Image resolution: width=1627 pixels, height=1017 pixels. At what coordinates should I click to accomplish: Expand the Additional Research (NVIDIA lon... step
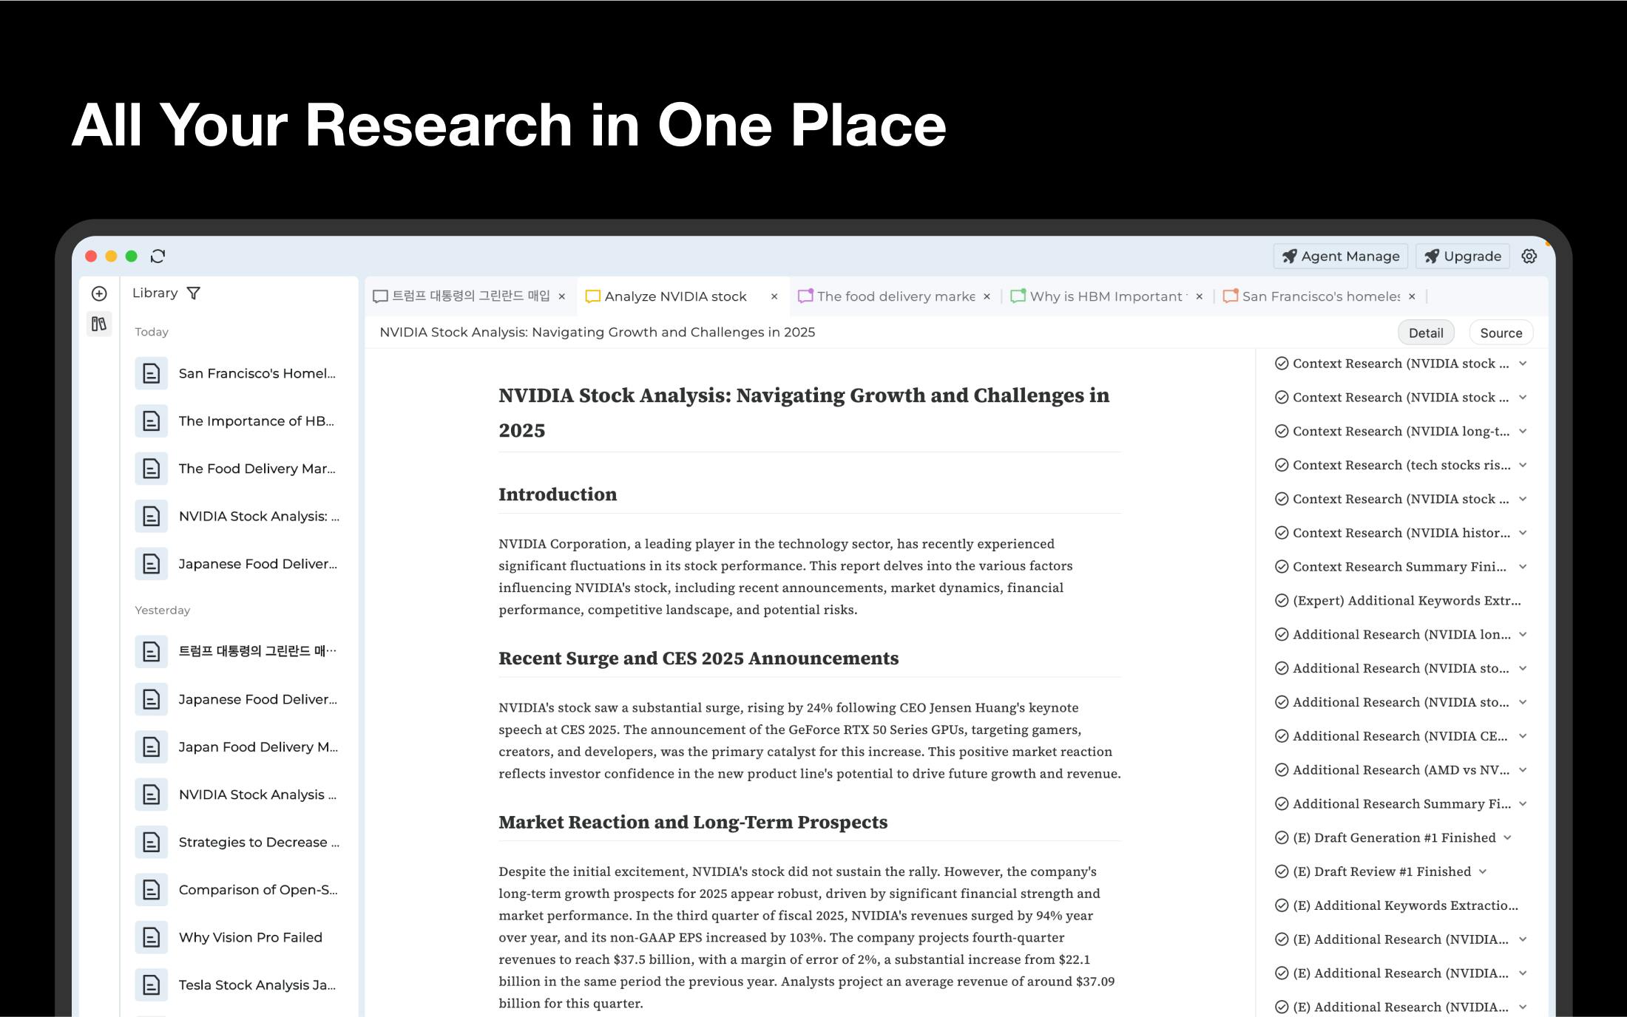coord(1523,634)
